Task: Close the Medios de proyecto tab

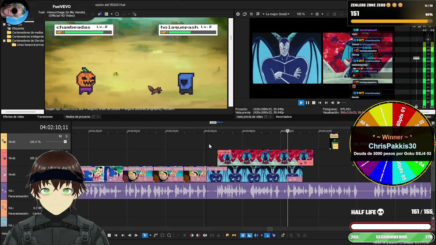Action: (x=98, y=117)
